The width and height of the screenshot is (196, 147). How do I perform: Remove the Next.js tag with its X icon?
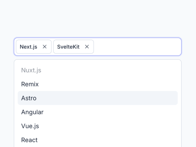44,47
